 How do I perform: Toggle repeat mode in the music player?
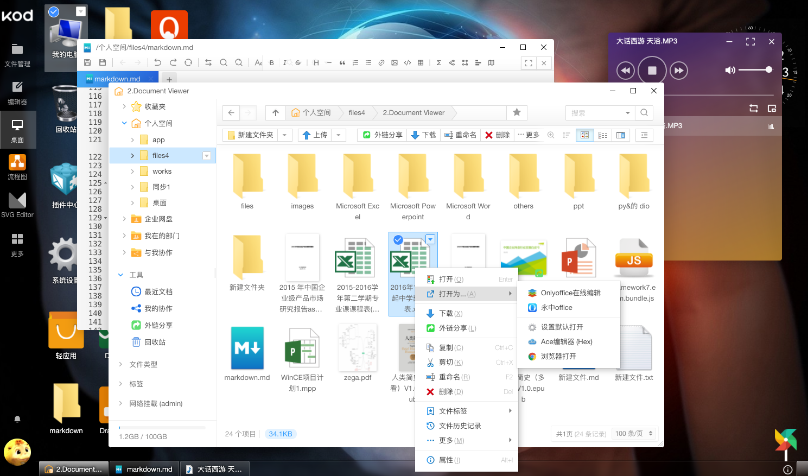[753, 108]
